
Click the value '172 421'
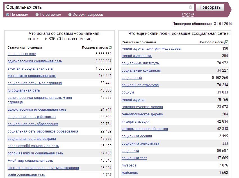[x=105, y=76]
